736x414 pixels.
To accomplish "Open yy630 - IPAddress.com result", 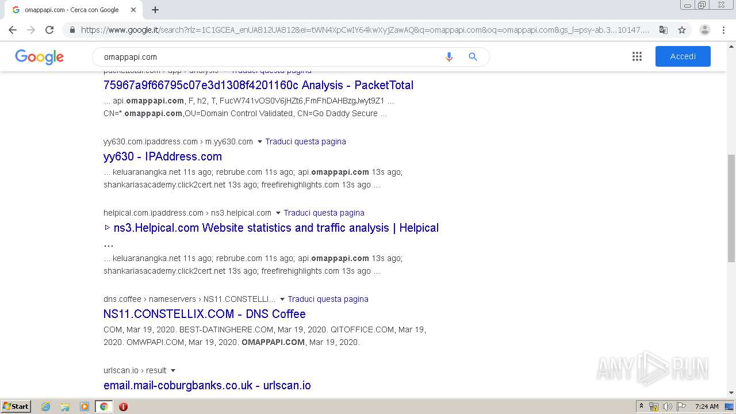I will 163,156.
